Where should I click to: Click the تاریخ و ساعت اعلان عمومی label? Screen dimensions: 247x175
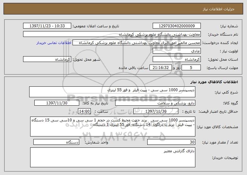[96, 26]
